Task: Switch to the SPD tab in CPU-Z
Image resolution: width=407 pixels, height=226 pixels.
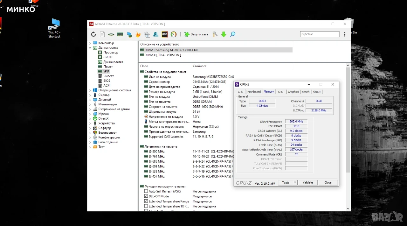Action: (281, 92)
